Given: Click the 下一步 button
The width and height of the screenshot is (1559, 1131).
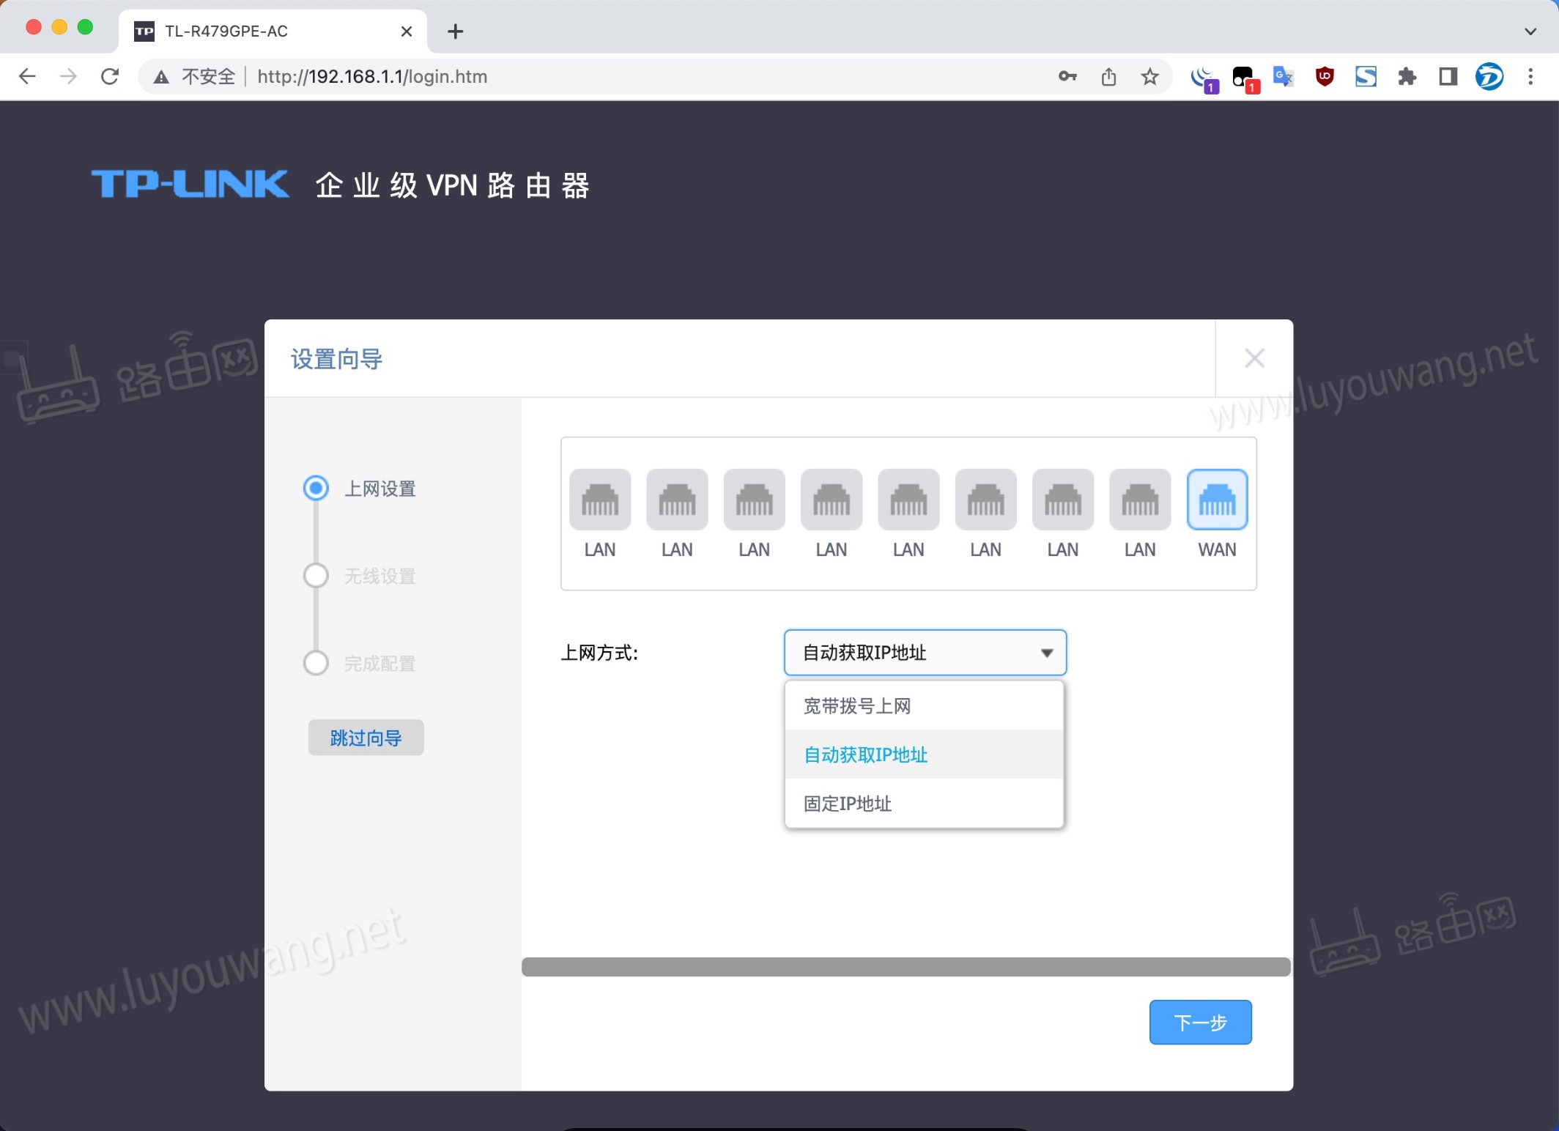Looking at the screenshot, I should [x=1200, y=1022].
